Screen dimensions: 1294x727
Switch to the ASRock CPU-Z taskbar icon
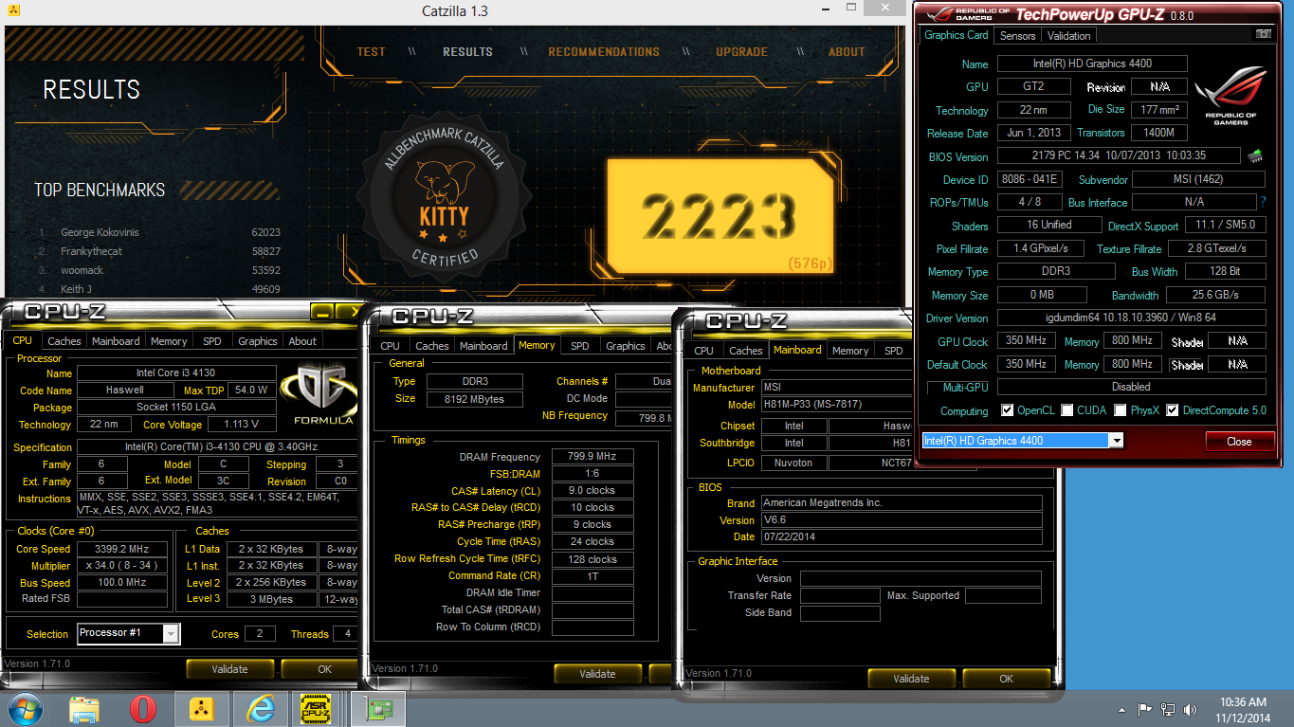pyautogui.click(x=316, y=709)
